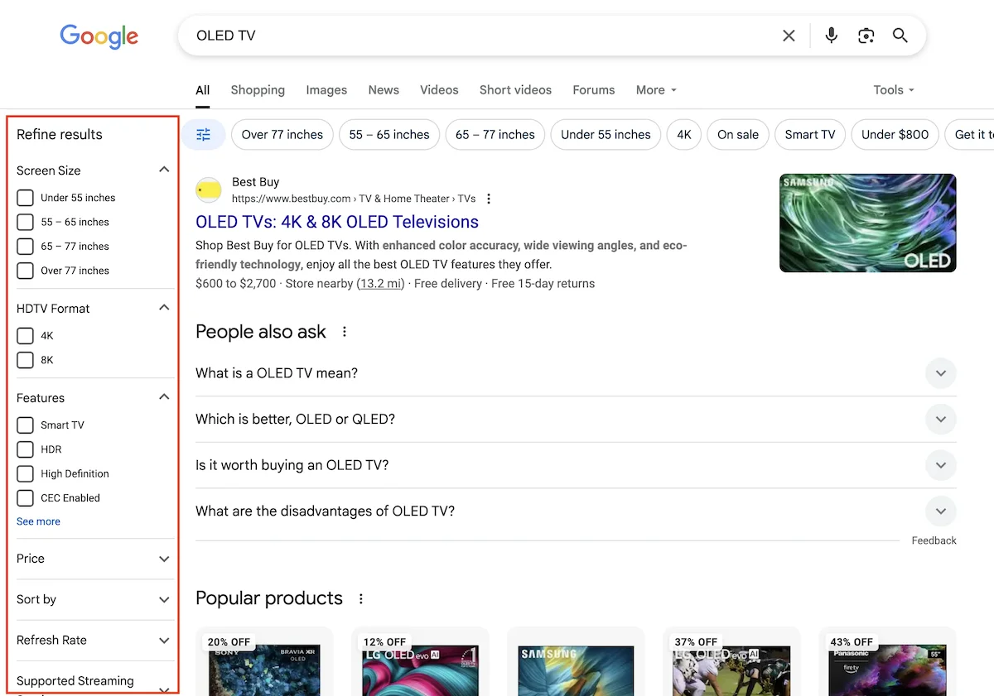Open the More search tabs dropdown

pyautogui.click(x=656, y=90)
